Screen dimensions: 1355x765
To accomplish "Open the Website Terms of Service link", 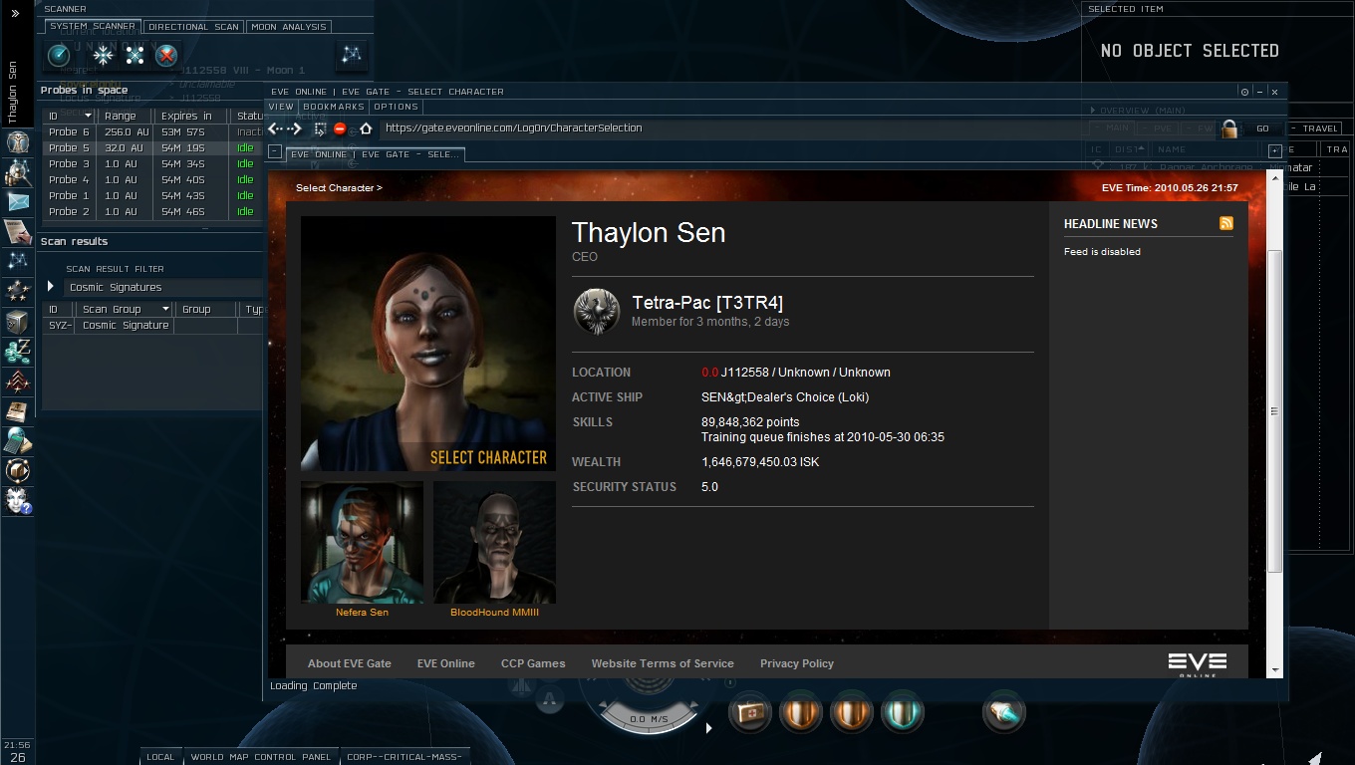I will pos(663,663).
